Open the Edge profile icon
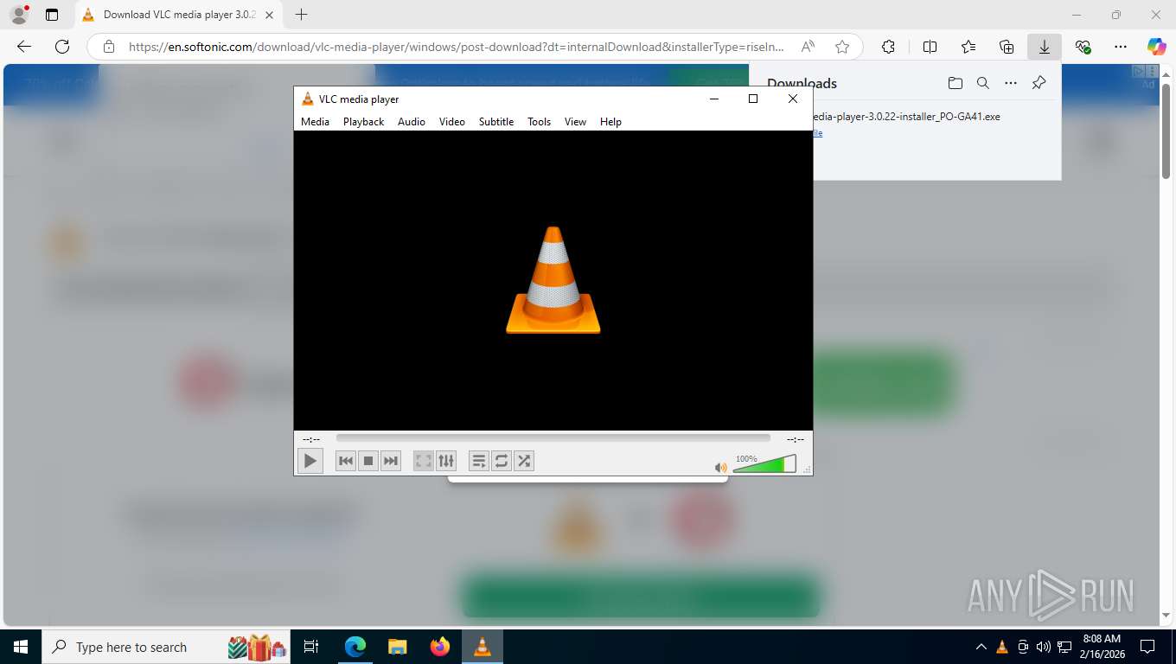The height and width of the screenshot is (664, 1176). 19,15
